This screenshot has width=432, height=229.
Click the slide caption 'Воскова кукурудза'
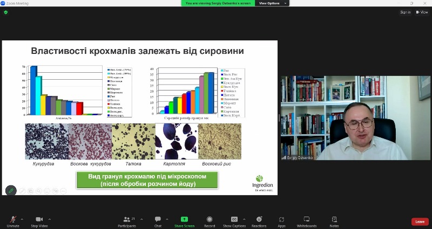point(91,164)
